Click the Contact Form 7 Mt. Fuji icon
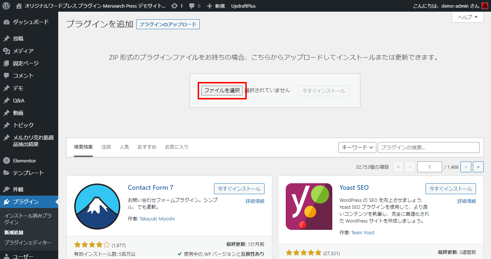491x259 pixels. pos(97,207)
